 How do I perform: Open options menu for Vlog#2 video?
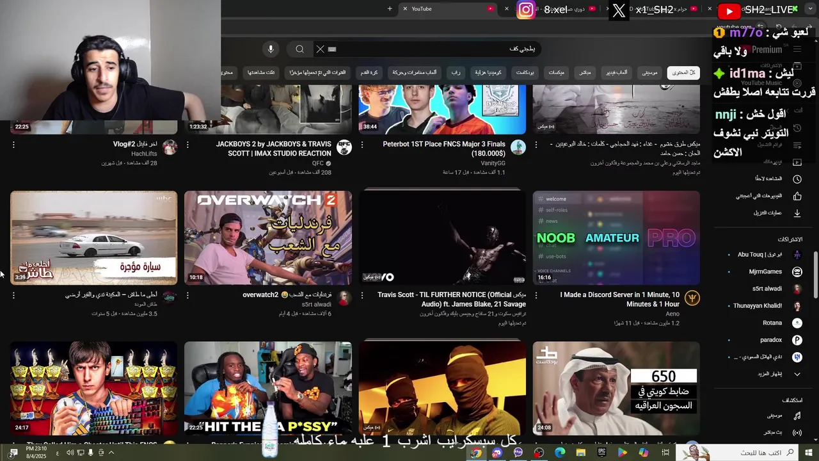point(13,145)
